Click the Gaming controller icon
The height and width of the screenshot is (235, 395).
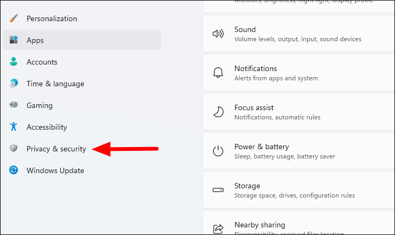pyautogui.click(x=14, y=105)
